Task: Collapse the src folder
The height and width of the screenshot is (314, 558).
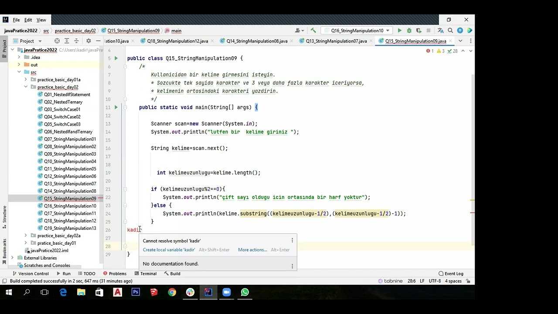Action: coord(19,72)
